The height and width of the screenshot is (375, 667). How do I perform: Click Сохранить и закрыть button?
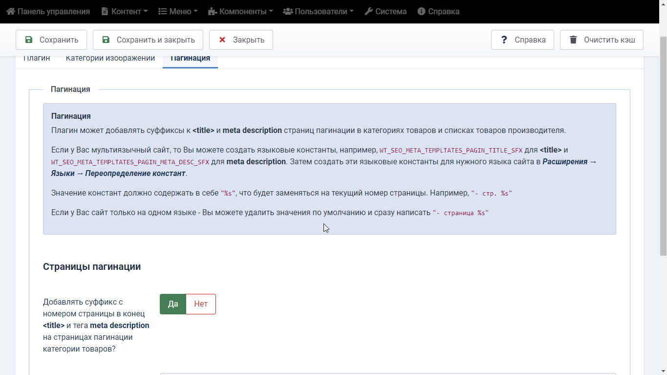tap(148, 40)
